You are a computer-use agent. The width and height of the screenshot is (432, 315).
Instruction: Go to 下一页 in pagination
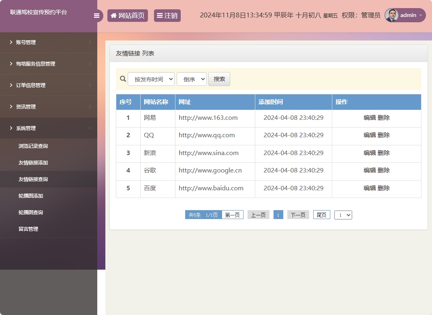pyautogui.click(x=298, y=215)
